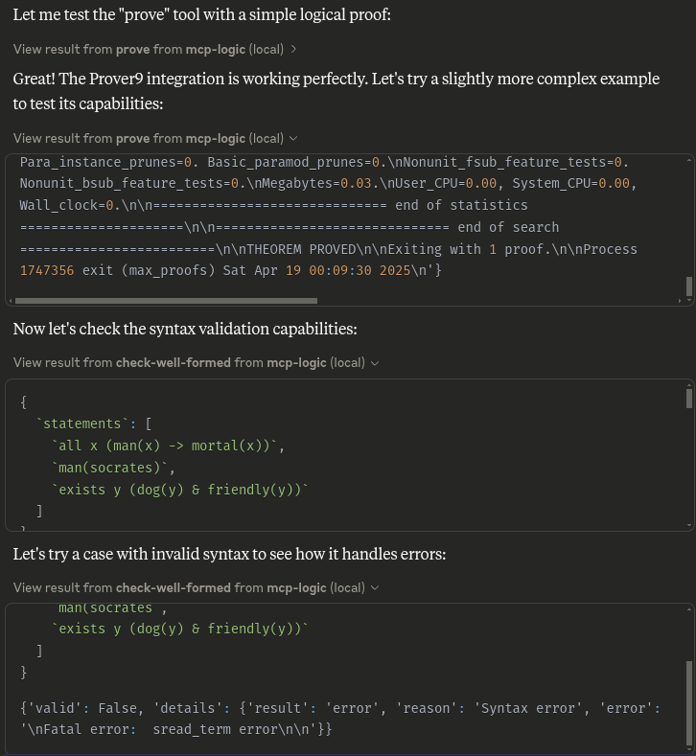Expand the collapsed first prove result chevron
The height and width of the screenshot is (756, 696).
coord(293,49)
